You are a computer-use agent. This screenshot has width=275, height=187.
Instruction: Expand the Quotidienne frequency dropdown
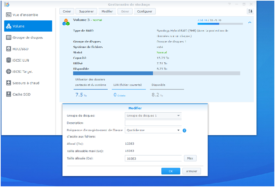pos(153,130)
